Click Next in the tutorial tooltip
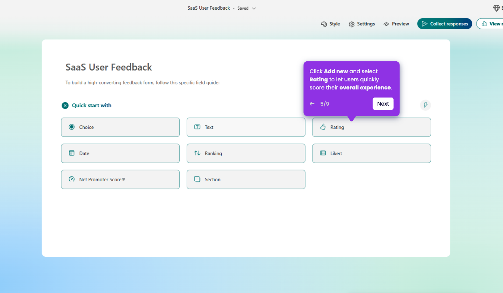 [383, 104]
